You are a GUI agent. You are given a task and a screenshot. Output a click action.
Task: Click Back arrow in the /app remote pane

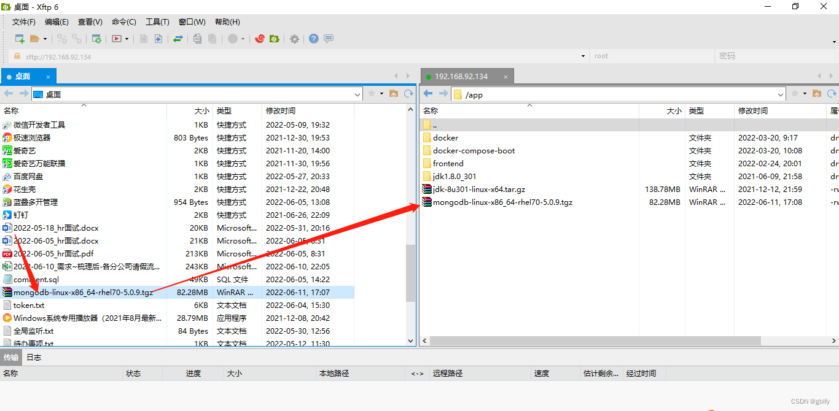tap(428, 94)
